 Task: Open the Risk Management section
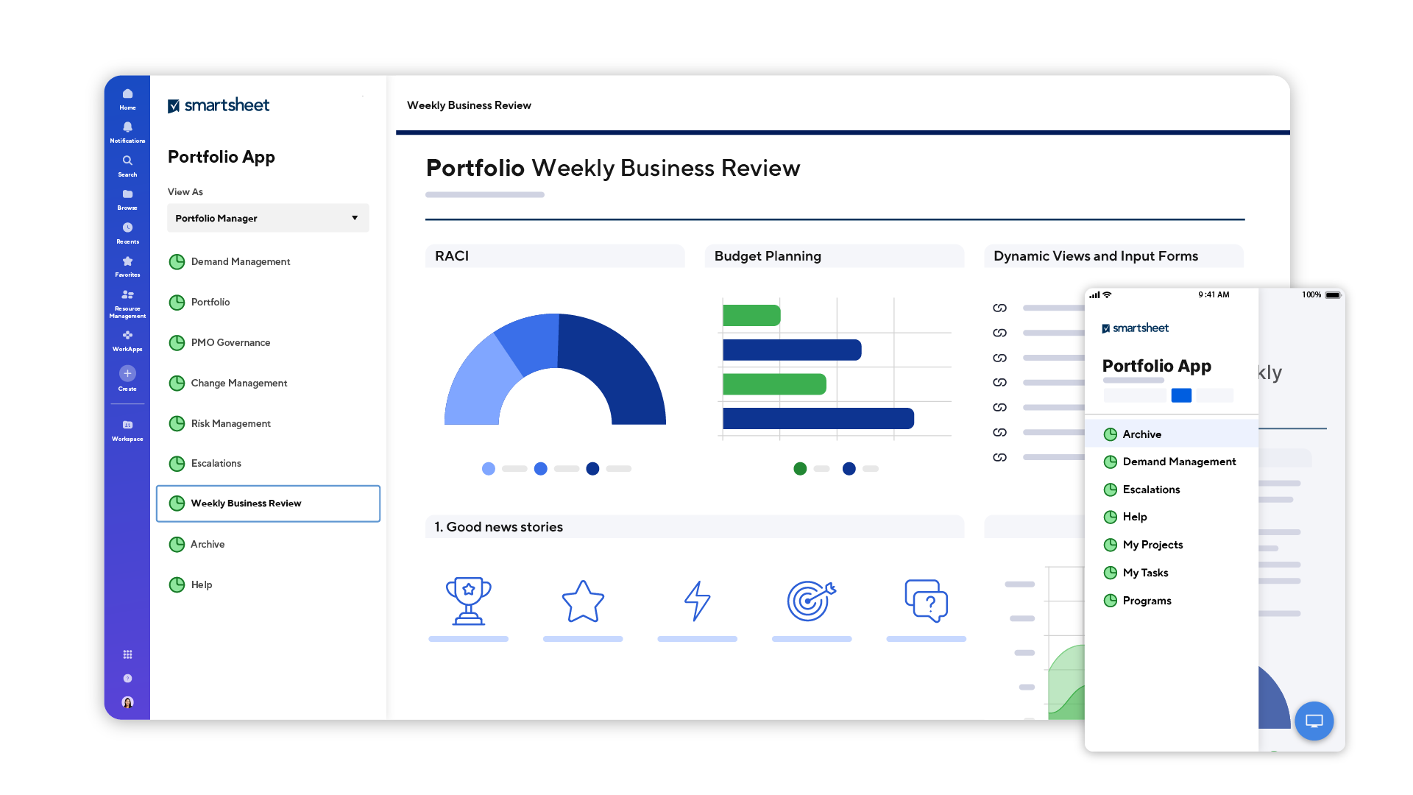click(230, 423)
